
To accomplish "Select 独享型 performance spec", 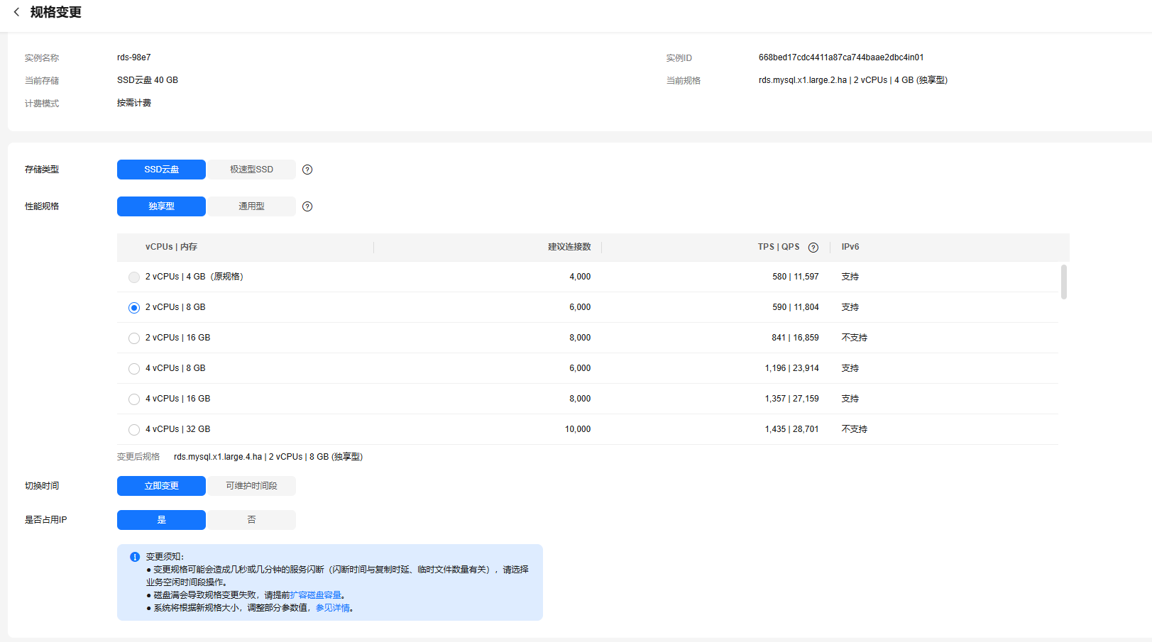I will click(161, 206).
